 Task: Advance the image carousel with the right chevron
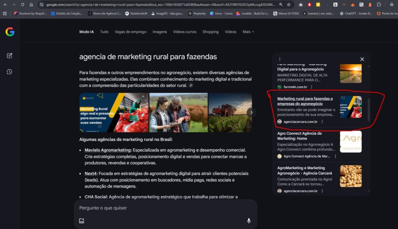tap(251, 112)
